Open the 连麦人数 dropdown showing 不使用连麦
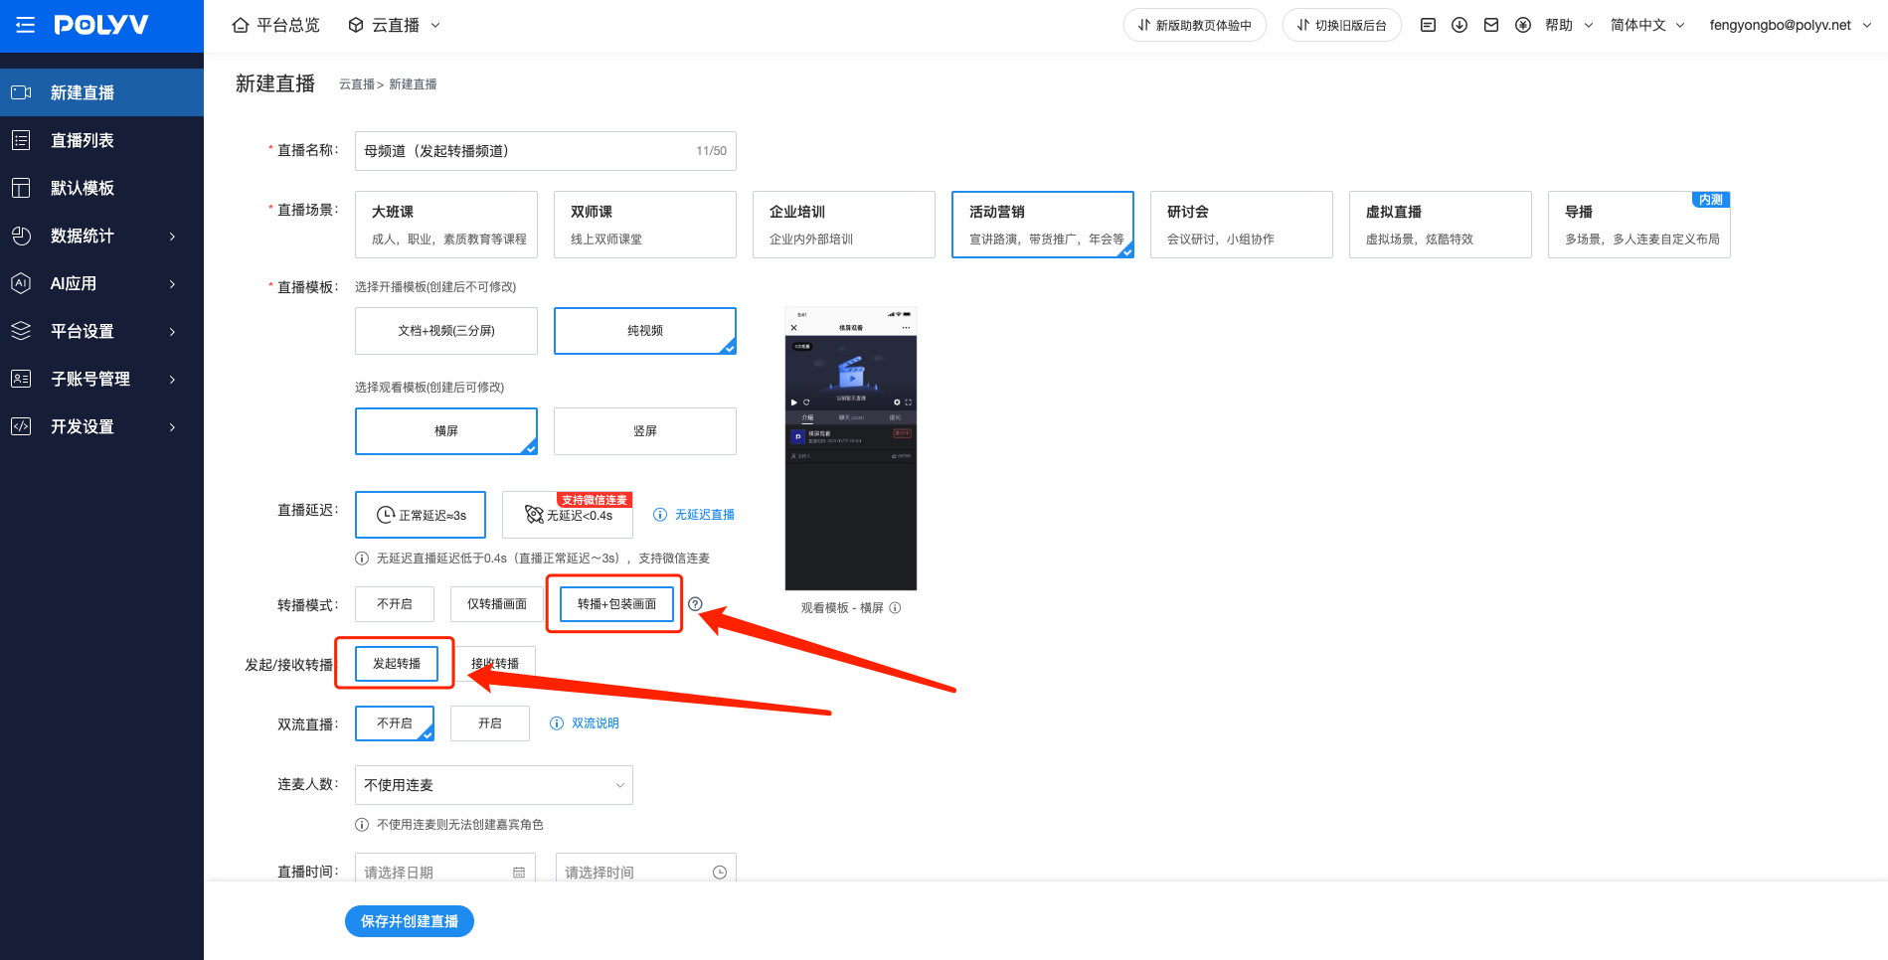1888x960 pixels. tap(494, 785)
